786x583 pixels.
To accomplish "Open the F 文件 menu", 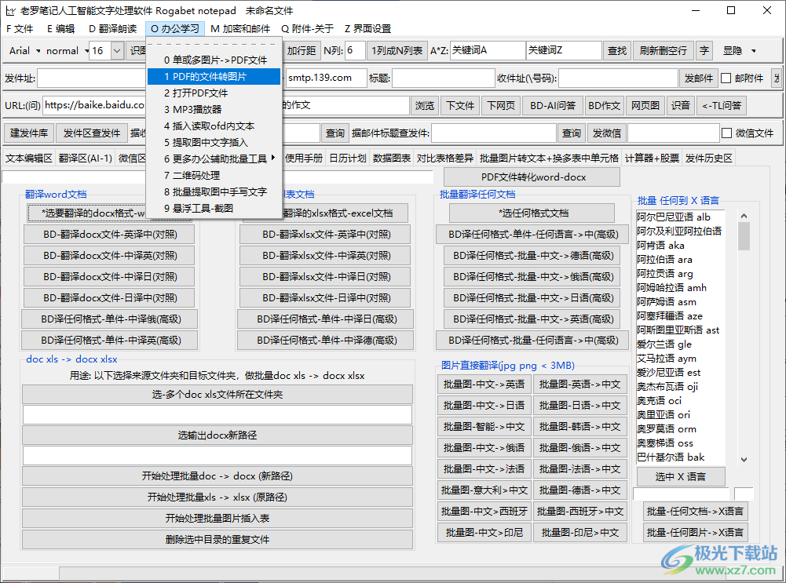I will coord(20,28).
